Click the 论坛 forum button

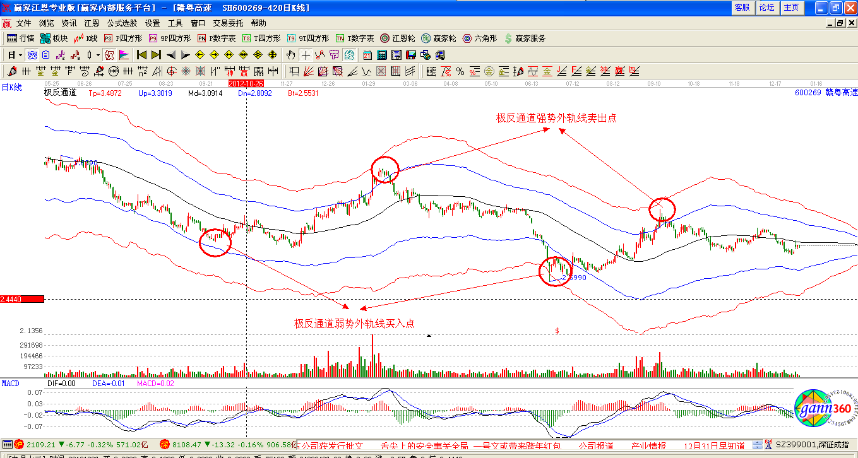tap(766, 8)
